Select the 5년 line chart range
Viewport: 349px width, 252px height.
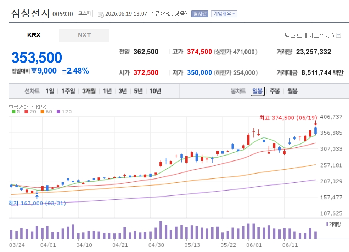point(138,91)
